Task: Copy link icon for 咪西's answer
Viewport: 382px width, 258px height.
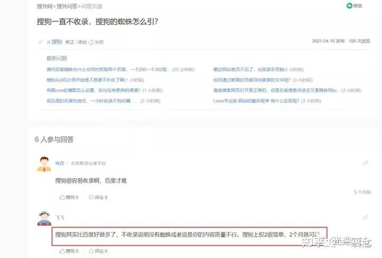Action: click(366, 163)
